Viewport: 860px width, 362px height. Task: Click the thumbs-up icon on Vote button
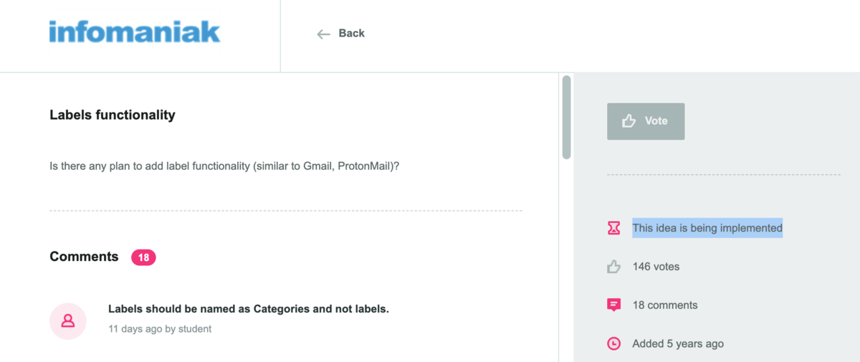click(x=629, y=121)
